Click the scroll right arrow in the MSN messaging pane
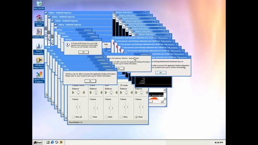 coord(162,101)
